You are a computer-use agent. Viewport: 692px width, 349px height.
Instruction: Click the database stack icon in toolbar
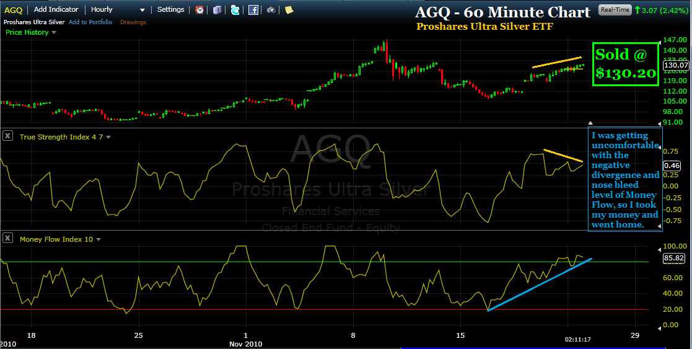[217, 10]
